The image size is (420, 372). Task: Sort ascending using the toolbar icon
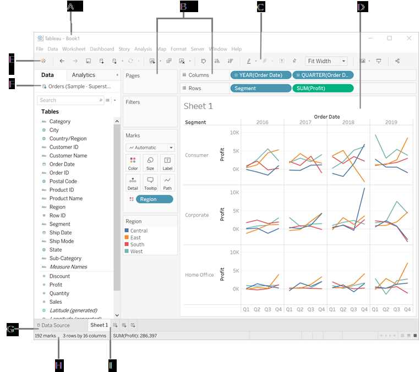tap(217, 61)
